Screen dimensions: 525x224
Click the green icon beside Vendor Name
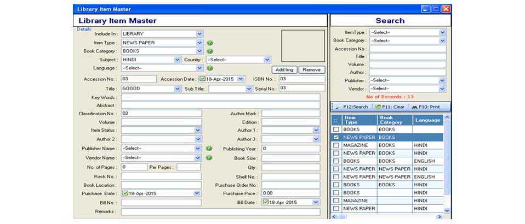pyautogui.click(x=209, y=157)
